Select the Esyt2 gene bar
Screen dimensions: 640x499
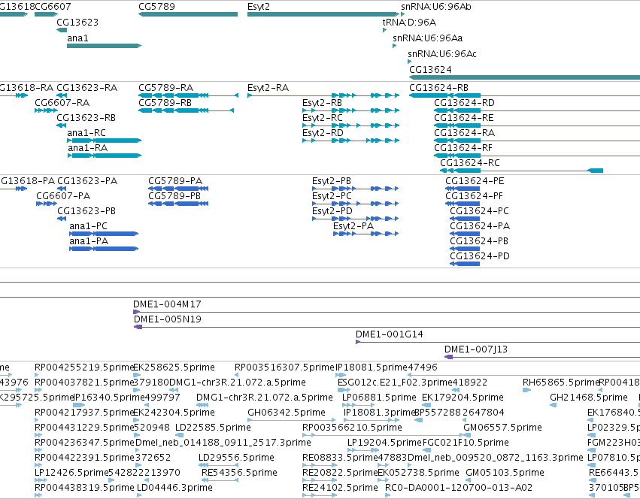[323, 14]
